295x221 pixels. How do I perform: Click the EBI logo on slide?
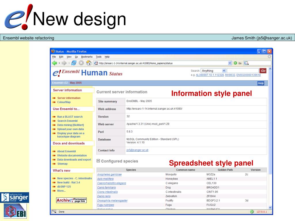pos(15,211)
